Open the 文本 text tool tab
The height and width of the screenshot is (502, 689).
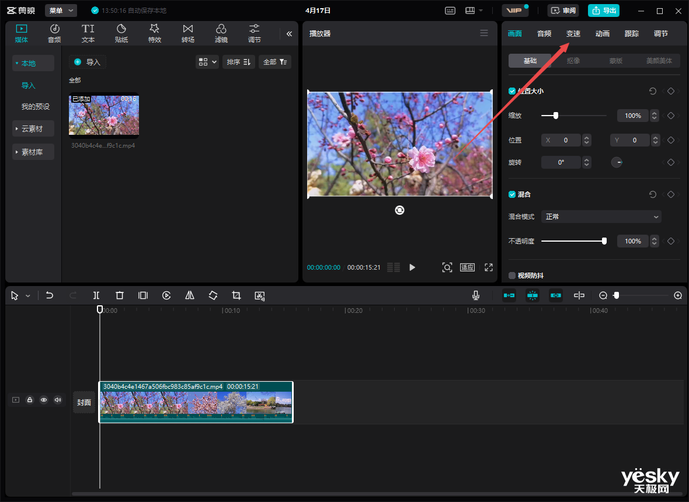(x=88, y=33)
